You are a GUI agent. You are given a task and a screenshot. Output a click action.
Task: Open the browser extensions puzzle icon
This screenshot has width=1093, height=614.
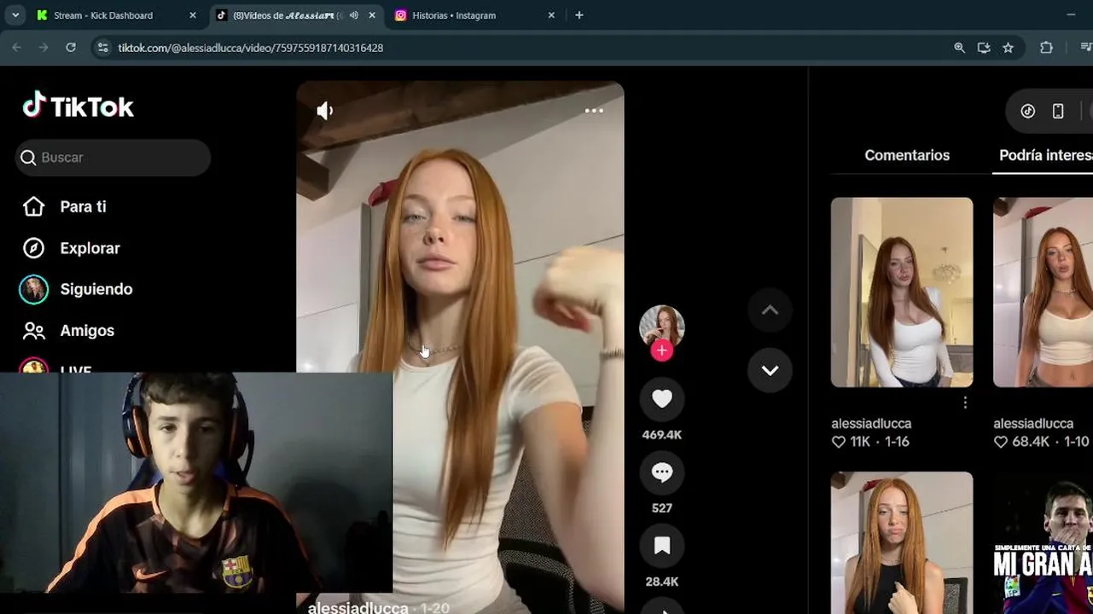tap(1046, 48)
